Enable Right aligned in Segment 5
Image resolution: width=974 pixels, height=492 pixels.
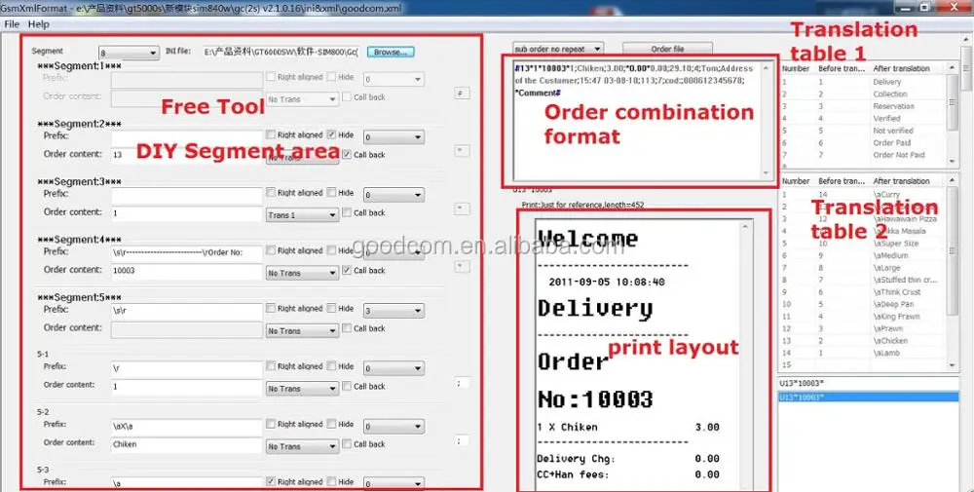pyautogui.click(x=271, y=308)
